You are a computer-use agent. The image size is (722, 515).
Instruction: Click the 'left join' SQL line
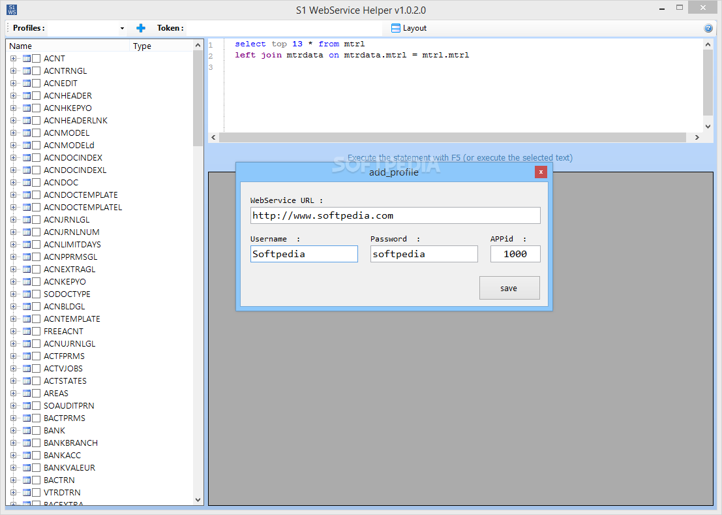click(x=352, y=55)
